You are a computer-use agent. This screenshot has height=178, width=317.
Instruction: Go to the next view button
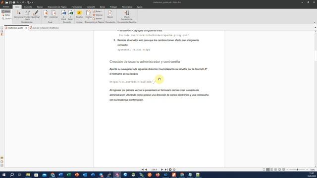(174, 170)
